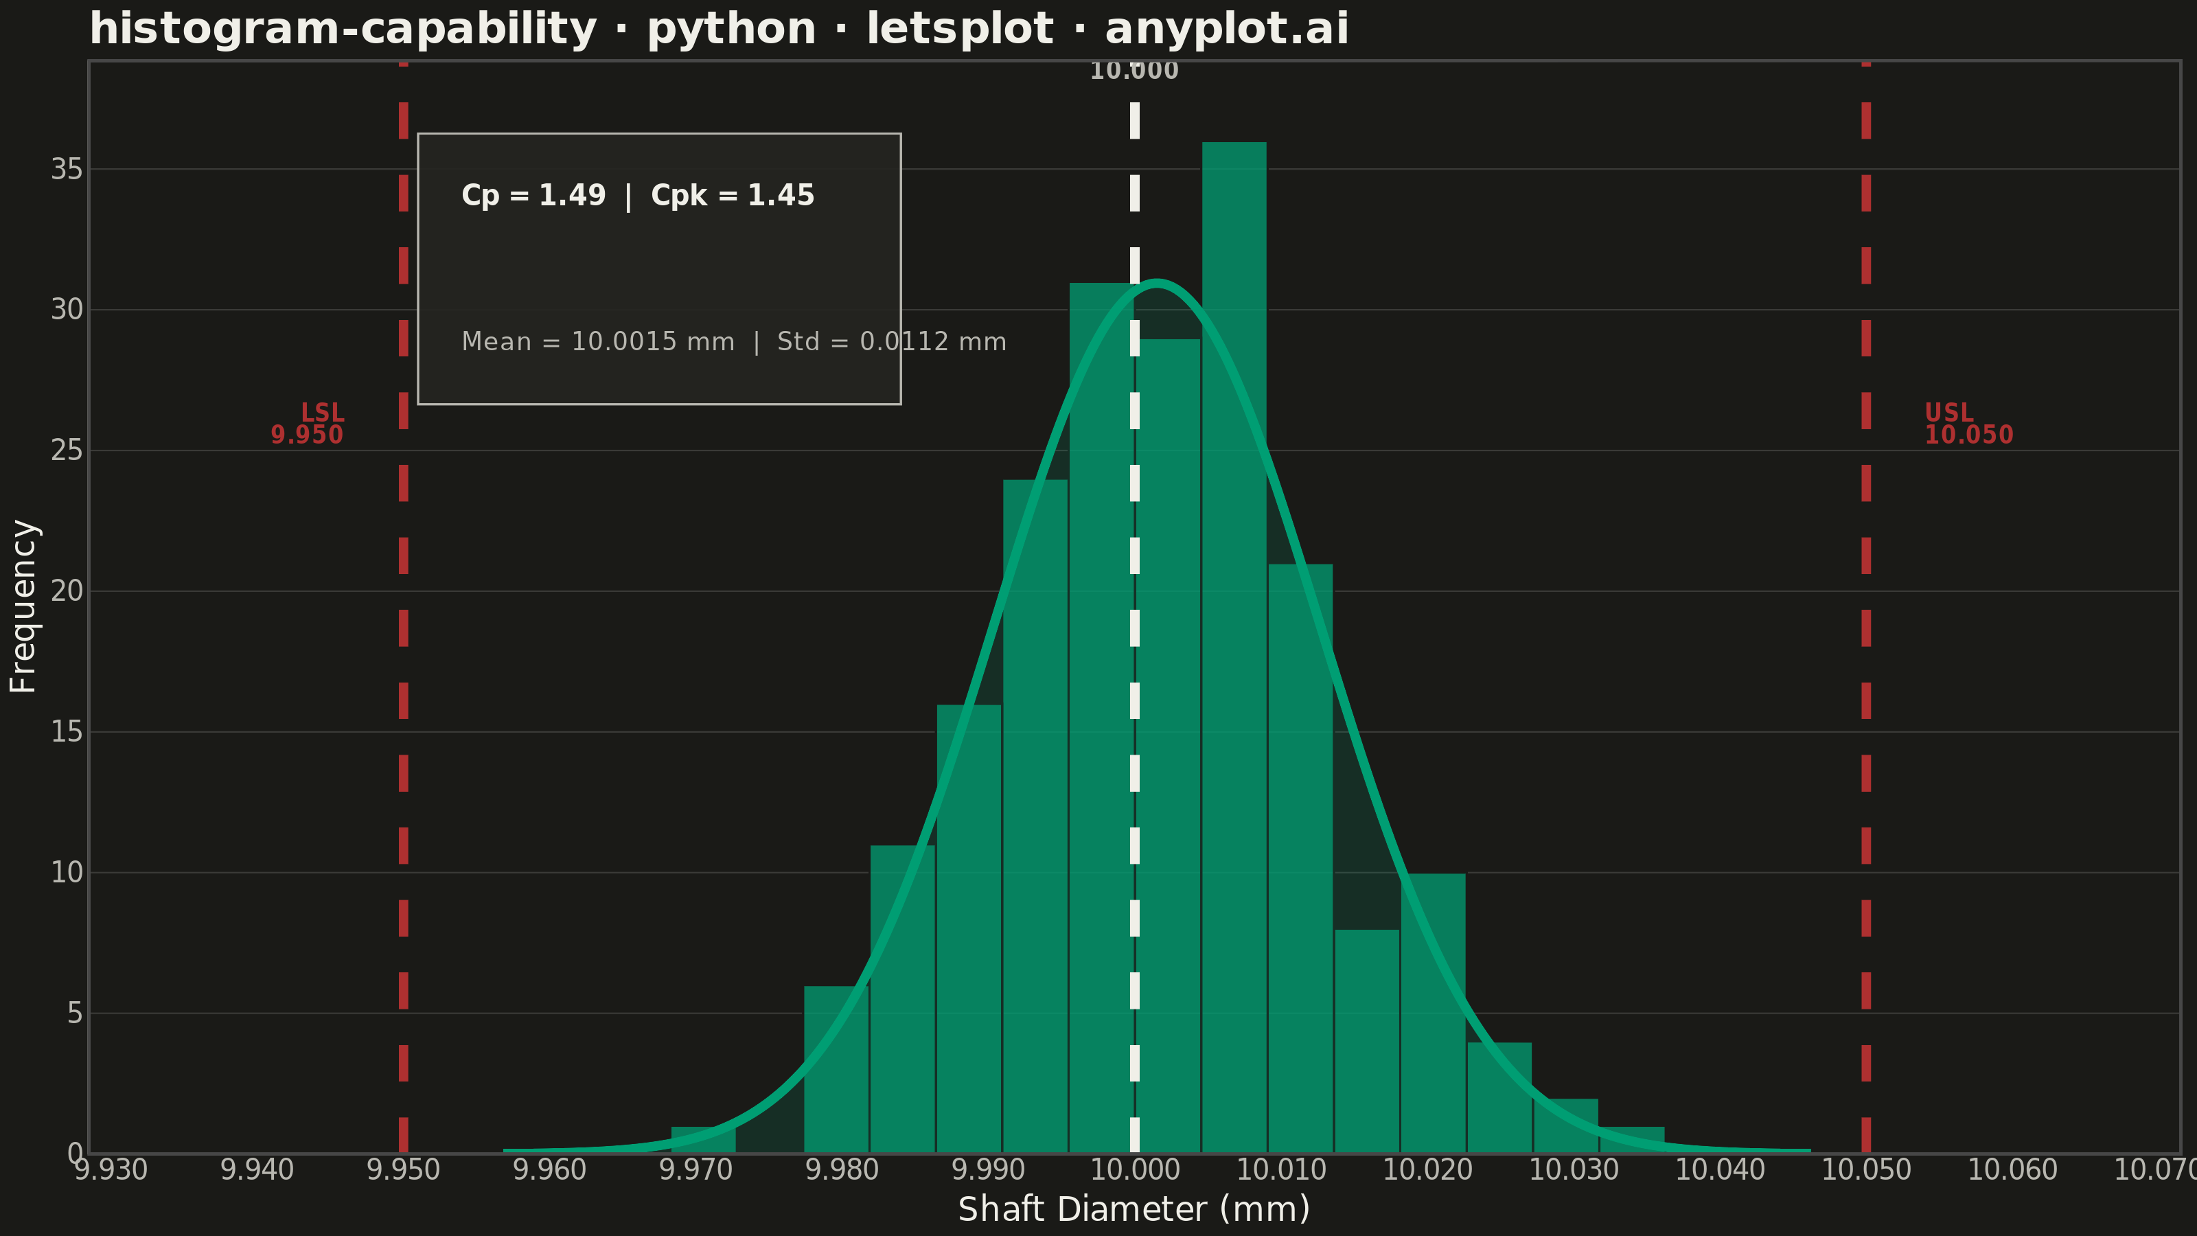Click the 15 y-axis tick label
The width and height of the screenshot is (2197, 1236).
(67, 732)
